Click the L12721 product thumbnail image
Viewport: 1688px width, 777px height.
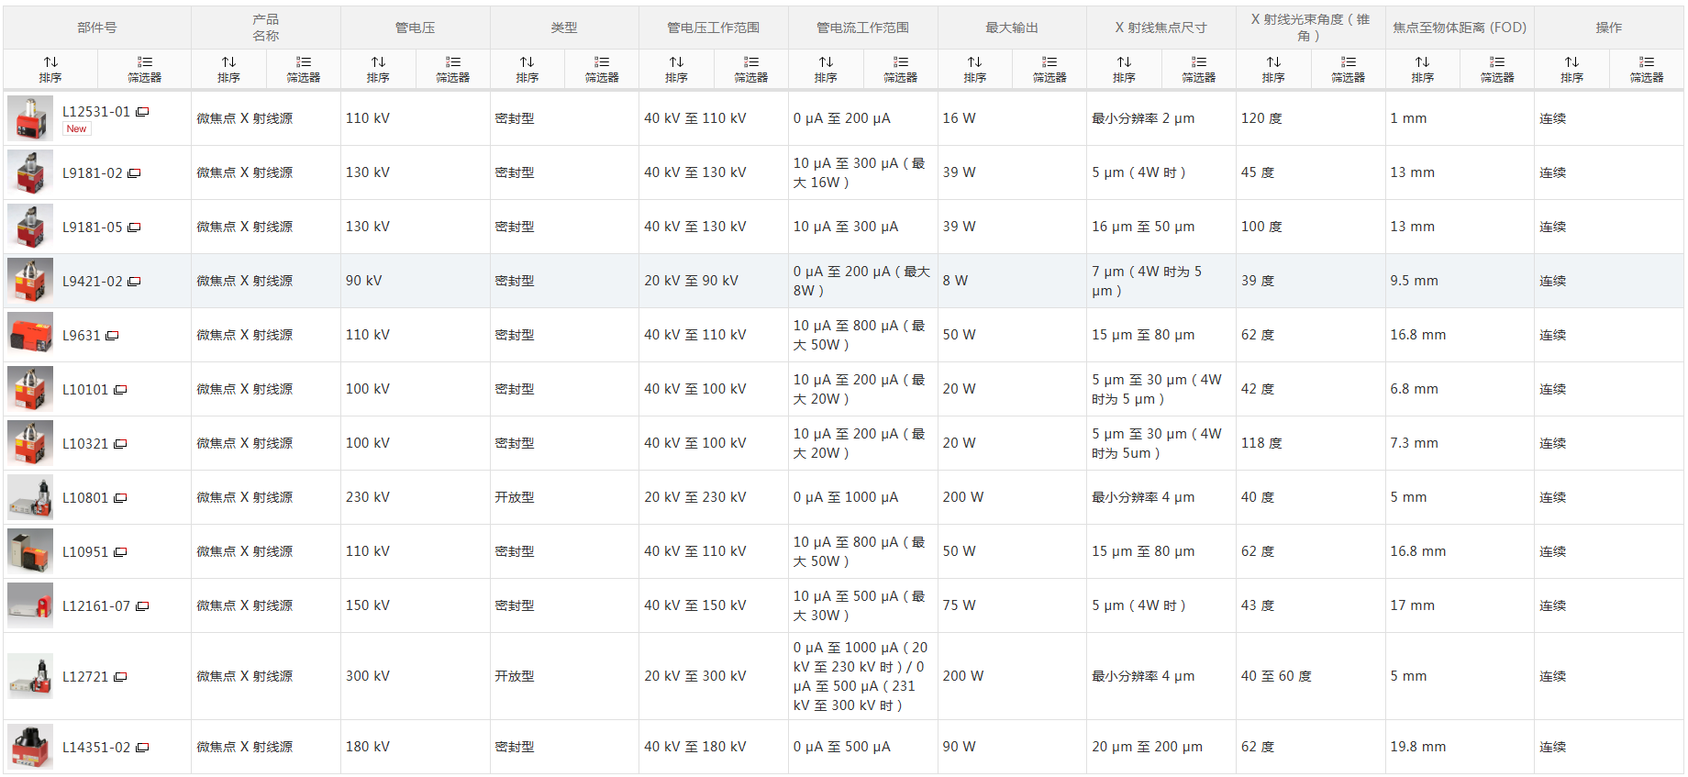tap(30, 677)
